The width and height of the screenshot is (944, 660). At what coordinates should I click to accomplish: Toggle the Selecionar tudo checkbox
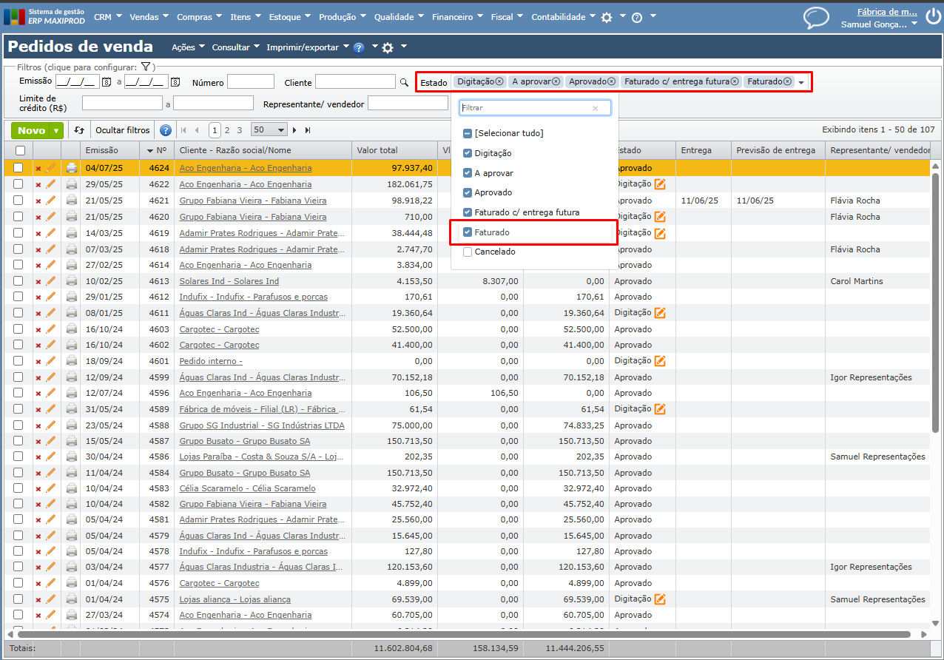tap(468, 133)
